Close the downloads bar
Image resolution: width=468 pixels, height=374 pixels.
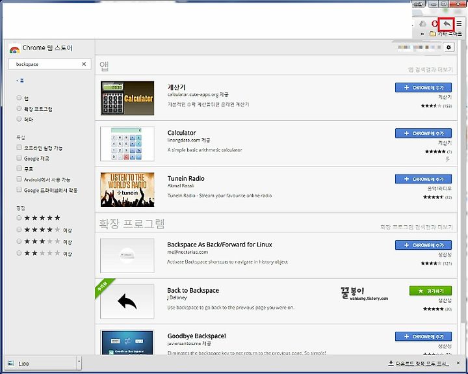tap(458, 363)
